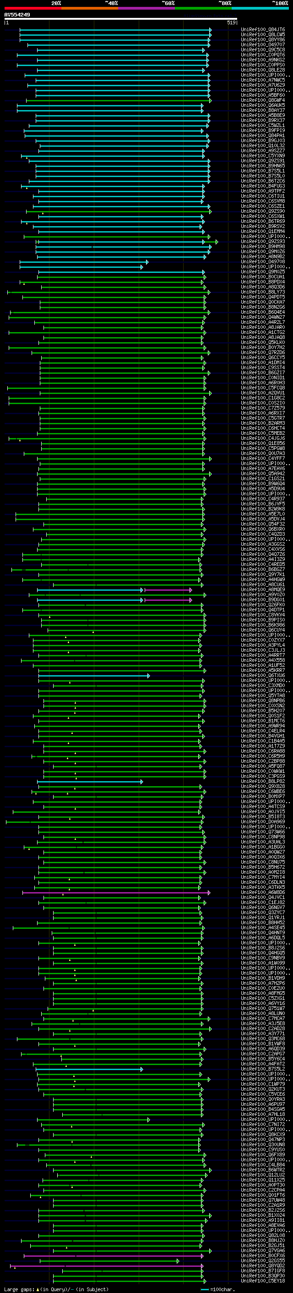Select the UniRef100_A7U629 label
Screen dimensions: 293x1293
tap(263, 85)
